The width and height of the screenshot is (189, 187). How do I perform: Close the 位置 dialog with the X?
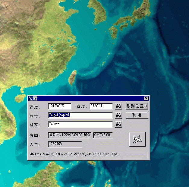[x=146, y=98]
